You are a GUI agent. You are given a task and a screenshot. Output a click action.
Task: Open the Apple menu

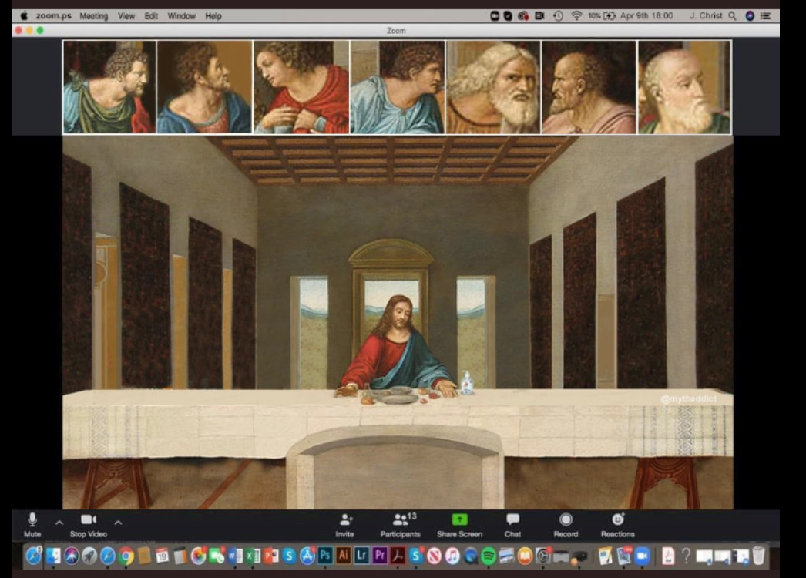(x=23, y=15)
